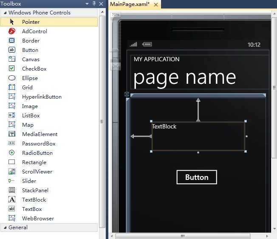Pick the ListBox control icon
Viewport: 277px width, 239px height.
(x=11, y=115)
